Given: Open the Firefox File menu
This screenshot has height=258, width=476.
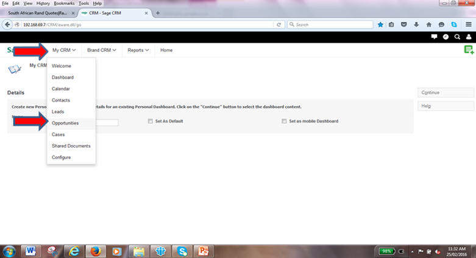Looking at the screenshot, I should tap(5, 3).
